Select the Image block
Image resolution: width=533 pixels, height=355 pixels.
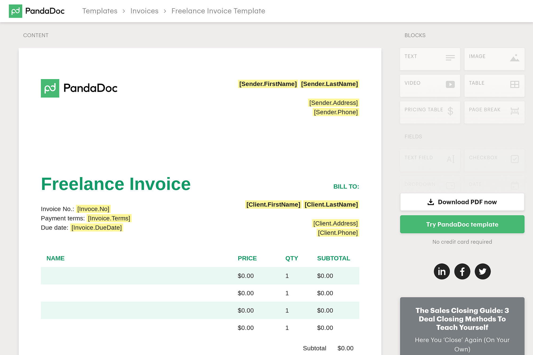click(x=494, y=59)
